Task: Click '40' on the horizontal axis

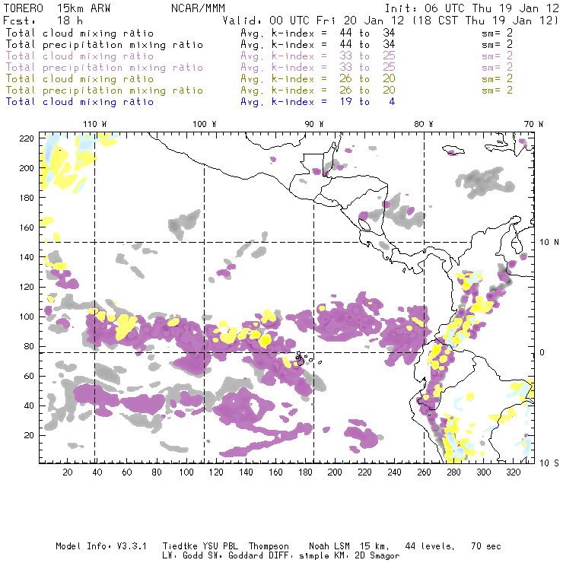Action: point(97,472)
